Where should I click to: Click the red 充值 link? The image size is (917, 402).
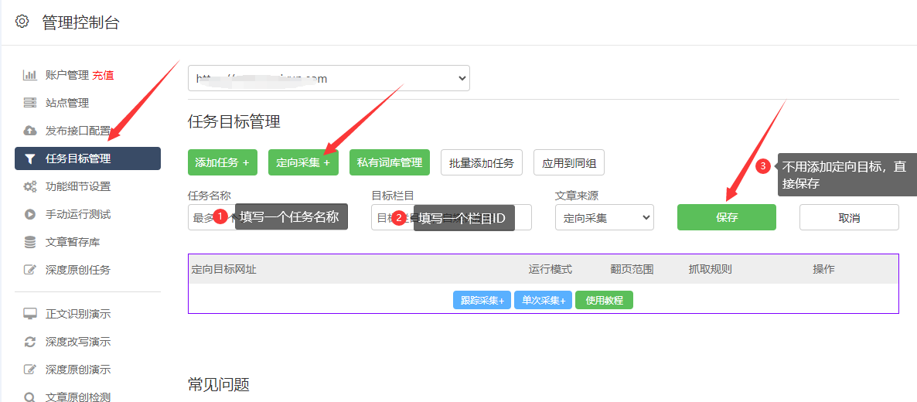point(104,75)
